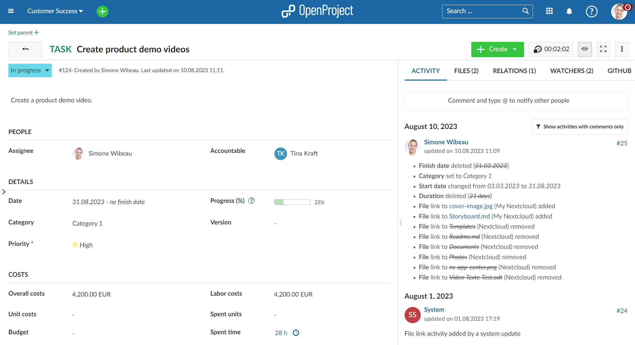635x345 pixels.
Task: Open the Create button dropdown arrow
Action: point(516,49)
